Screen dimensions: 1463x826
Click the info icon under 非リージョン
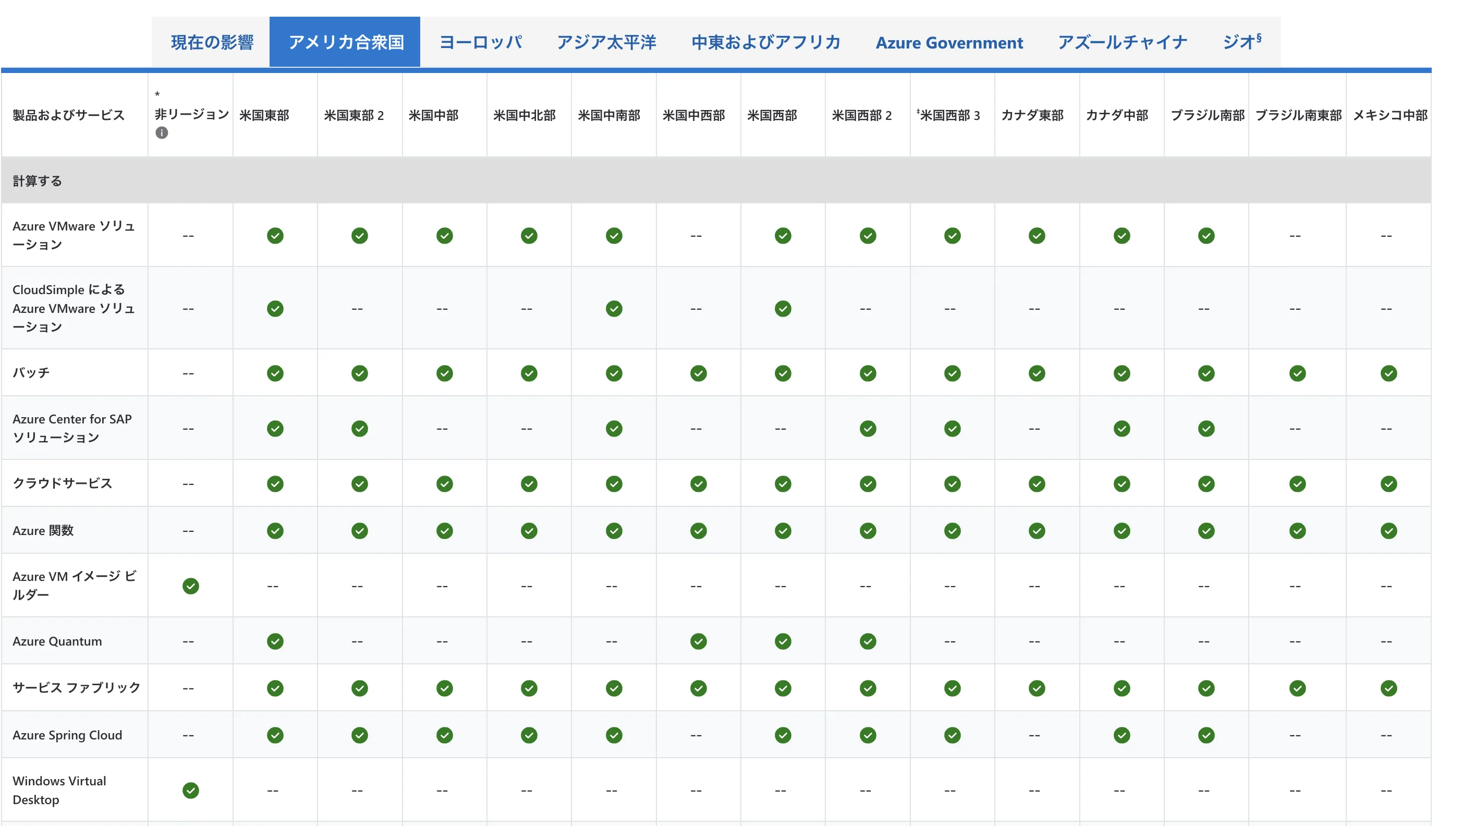click(x=162, y=133)
